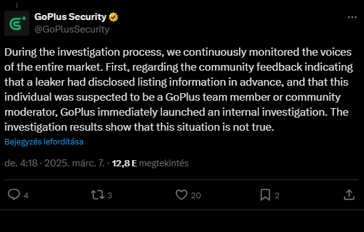This screenshot has width=364, height=232.
Task: Click the sentence 'investigation results show that'
Action: coord(79,127)
